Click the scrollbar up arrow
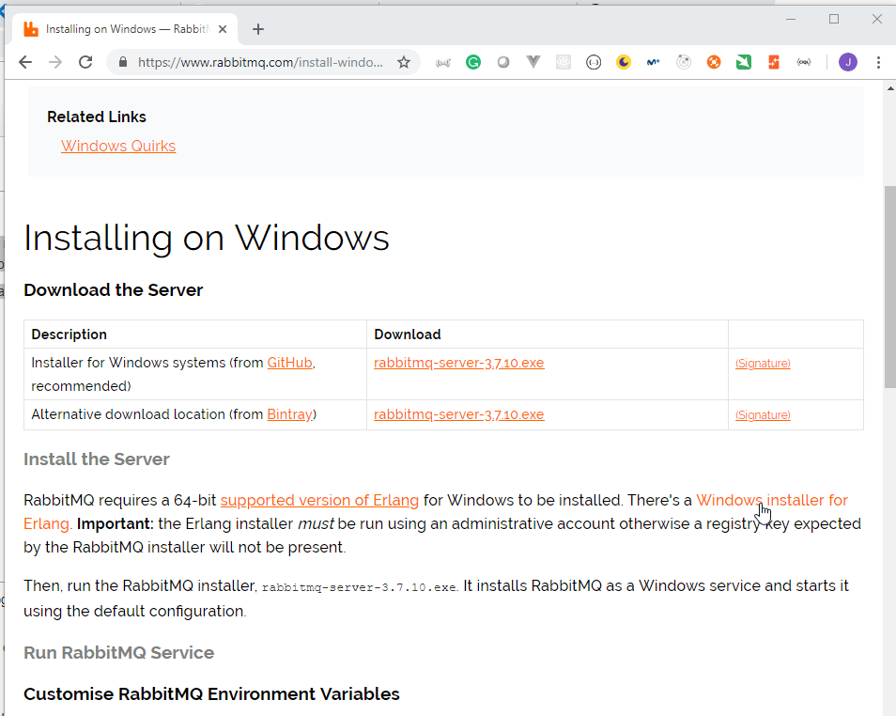The image size is (896, 716). [x=889, y=88]
